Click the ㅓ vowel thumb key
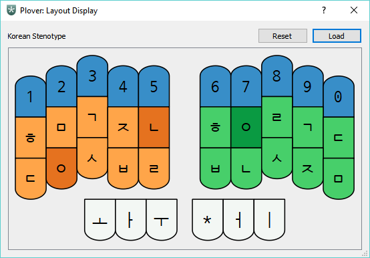This screenshot has width=370, height=258. pyautogui.click(x=238, y=220)
